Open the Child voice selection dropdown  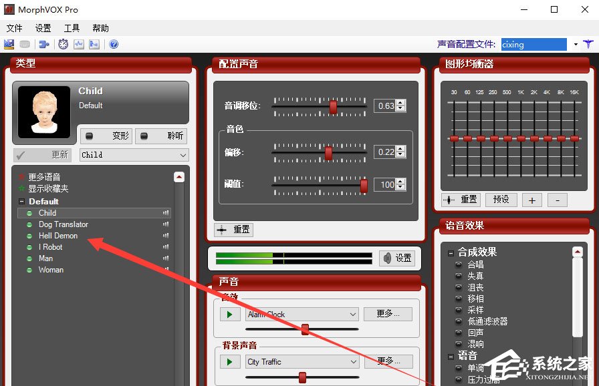pos(134,155)
